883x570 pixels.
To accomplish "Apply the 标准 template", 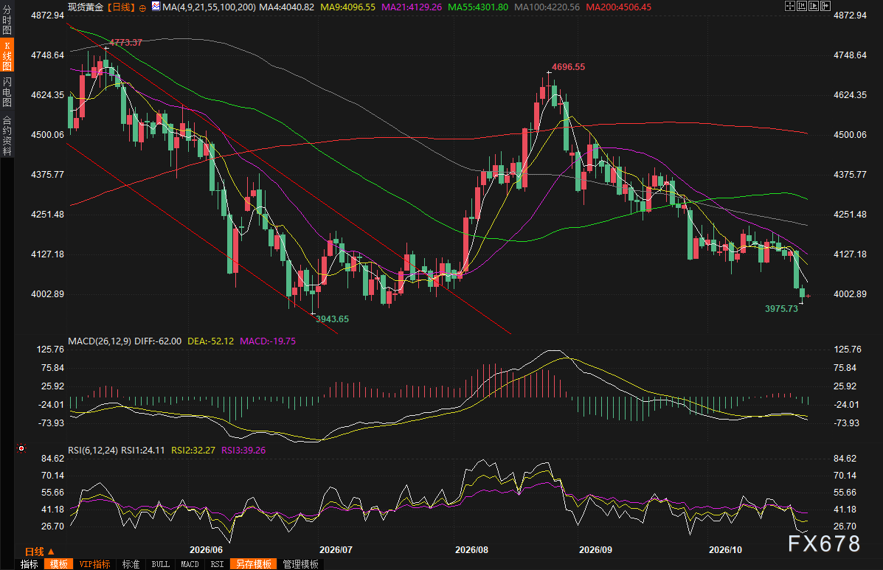I will click(x=131, y=564).
